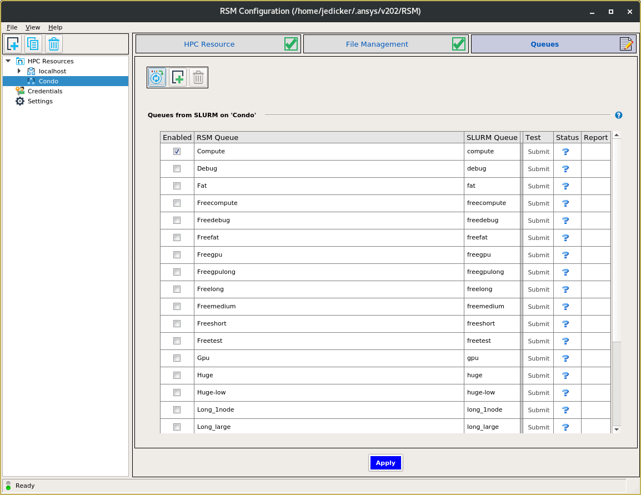
Task: Open the File menu
Action: (12, 27)
